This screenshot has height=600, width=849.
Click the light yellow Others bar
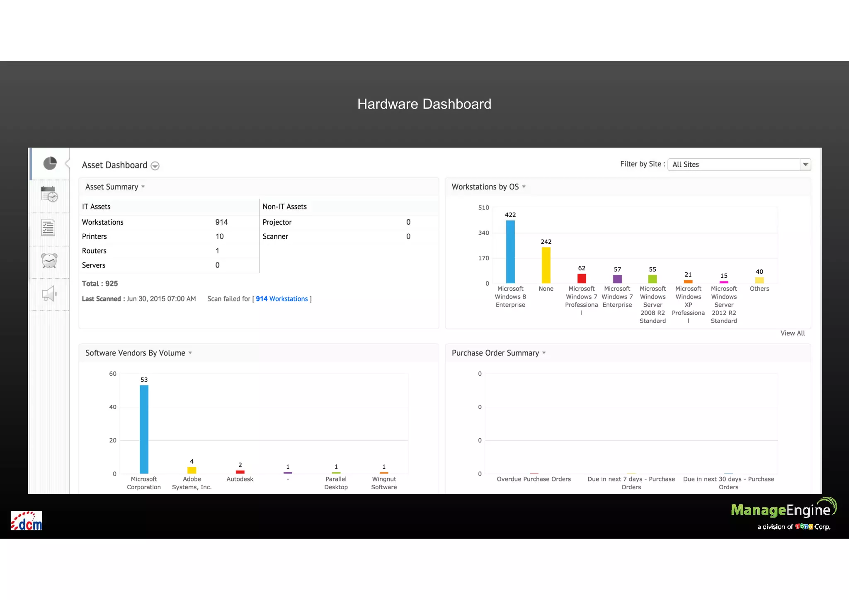pyautogui.click(x=759, y=280)
